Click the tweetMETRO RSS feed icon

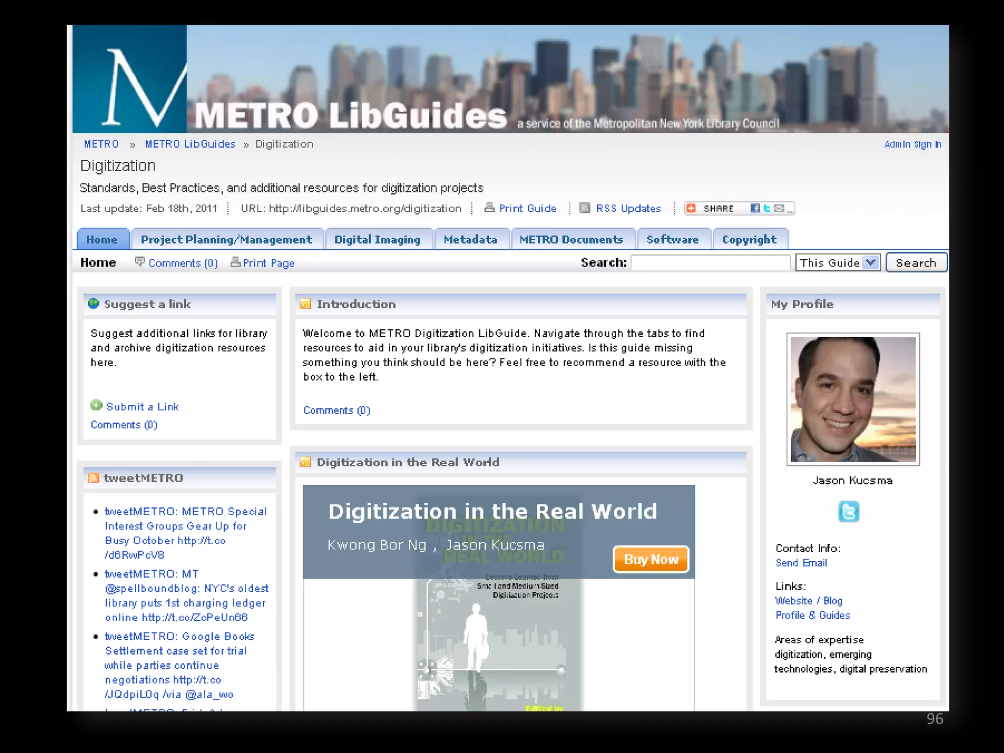click(93, 478)
